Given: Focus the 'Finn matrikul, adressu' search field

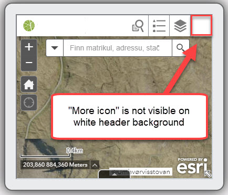Looking at the screenshot, I should pos(118,48).
